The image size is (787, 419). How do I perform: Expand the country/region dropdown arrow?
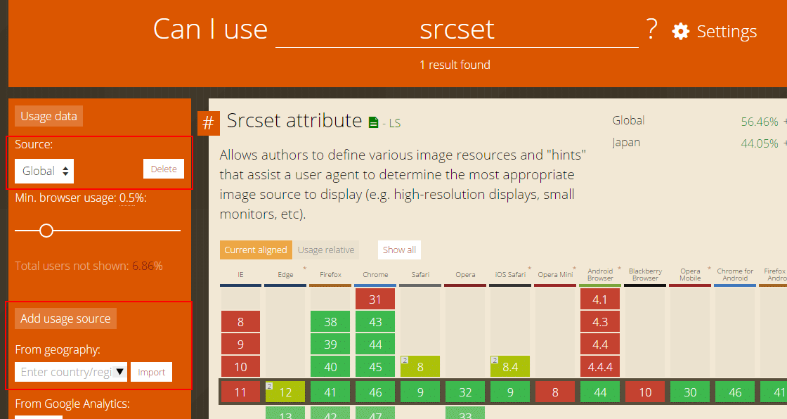click(x=119, y=372)
